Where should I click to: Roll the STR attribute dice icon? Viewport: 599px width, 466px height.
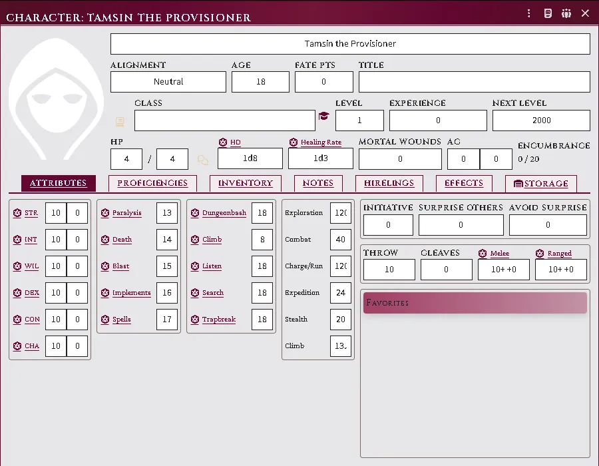pyautogui.click(x=17, y=213)
